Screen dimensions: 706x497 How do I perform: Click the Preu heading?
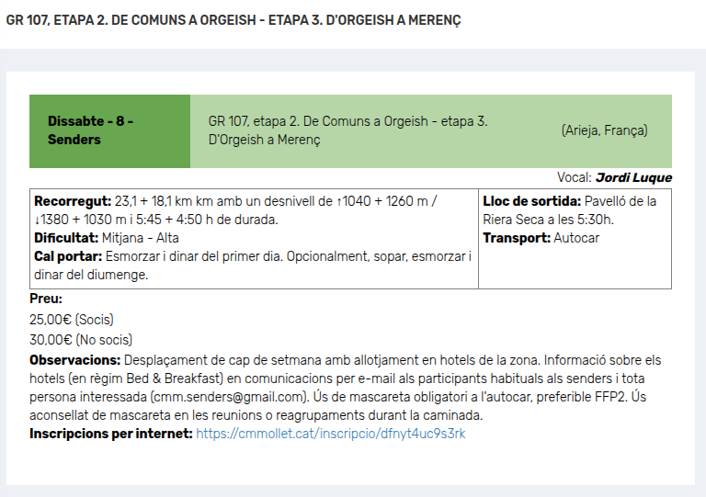pyautogui.click(x=46, y=299)
